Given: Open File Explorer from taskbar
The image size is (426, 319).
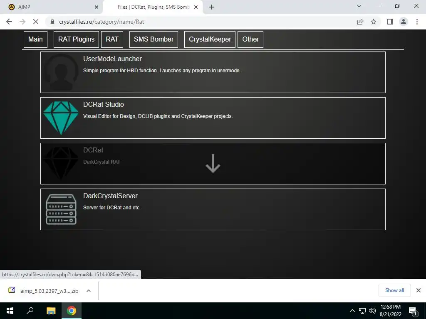Looking at the screenshot, I should 51,311.
